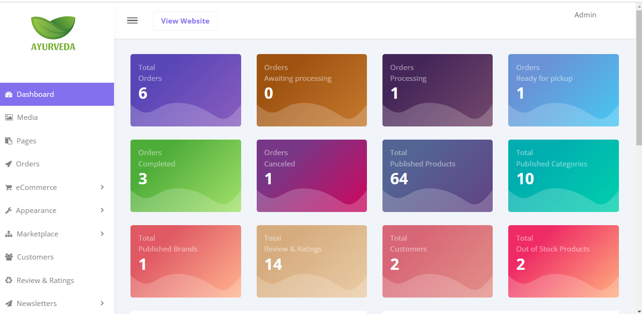The image size is (642, 314).
Task: Click the View Website button
Action: (x=185, y=21)
